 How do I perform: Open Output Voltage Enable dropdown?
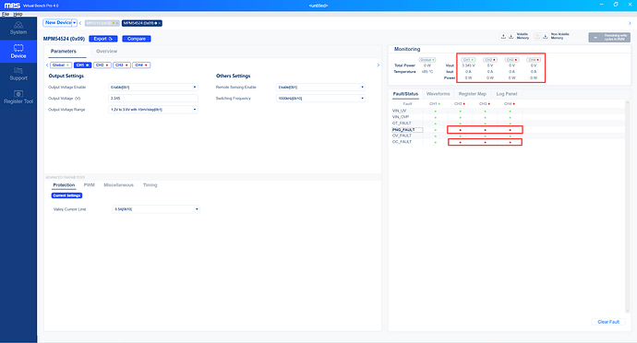152,88
